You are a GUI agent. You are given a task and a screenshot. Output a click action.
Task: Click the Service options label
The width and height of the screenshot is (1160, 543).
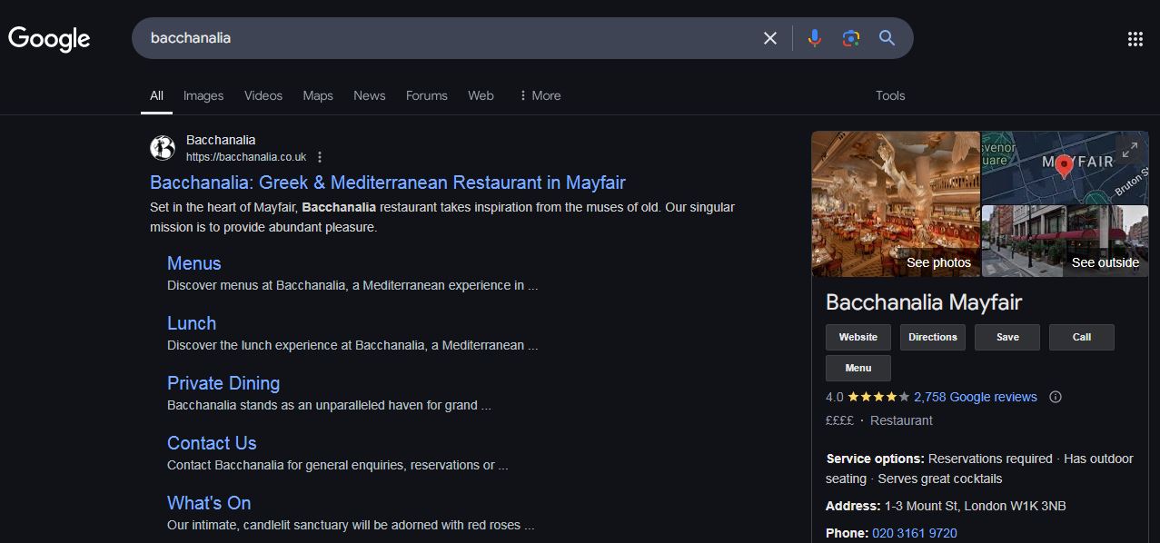[875, 459]
